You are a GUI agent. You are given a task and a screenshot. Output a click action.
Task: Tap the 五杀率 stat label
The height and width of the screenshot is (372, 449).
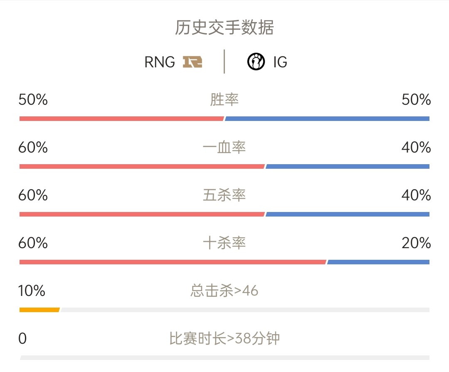click(x=224, y=195)
